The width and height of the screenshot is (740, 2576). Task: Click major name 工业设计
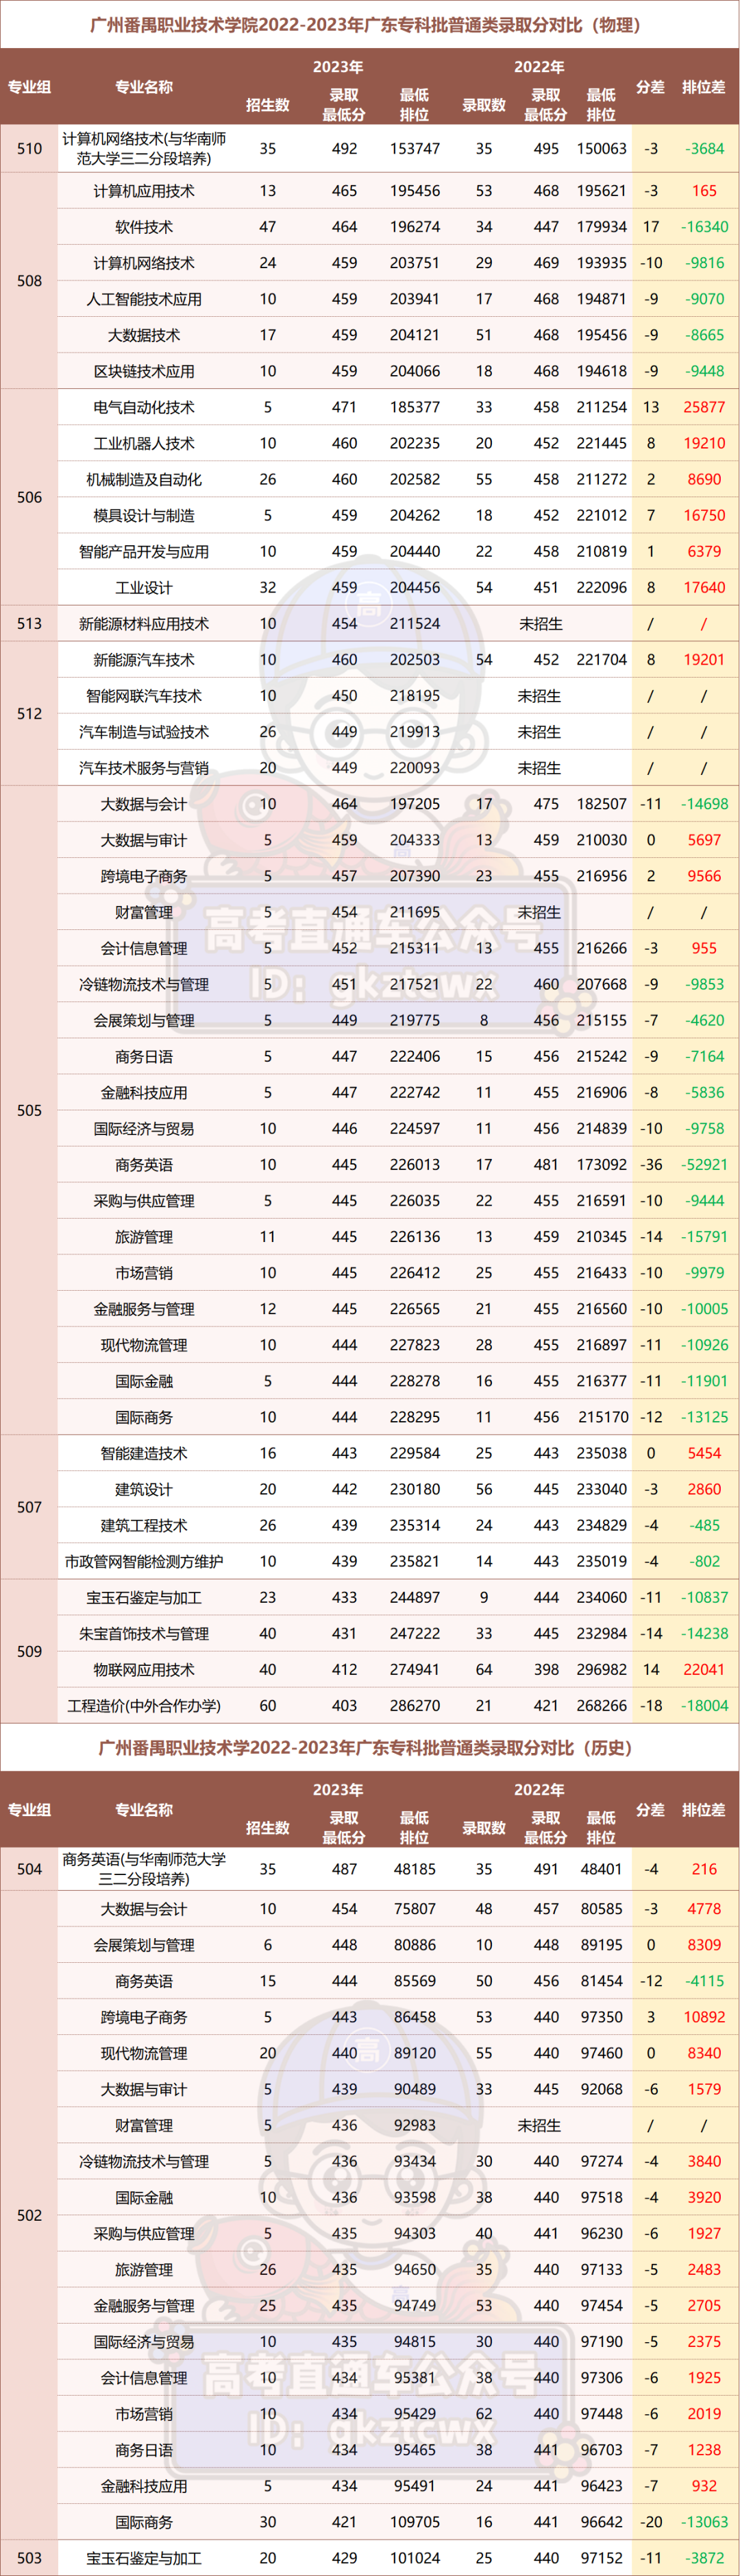tap(144, 588)
